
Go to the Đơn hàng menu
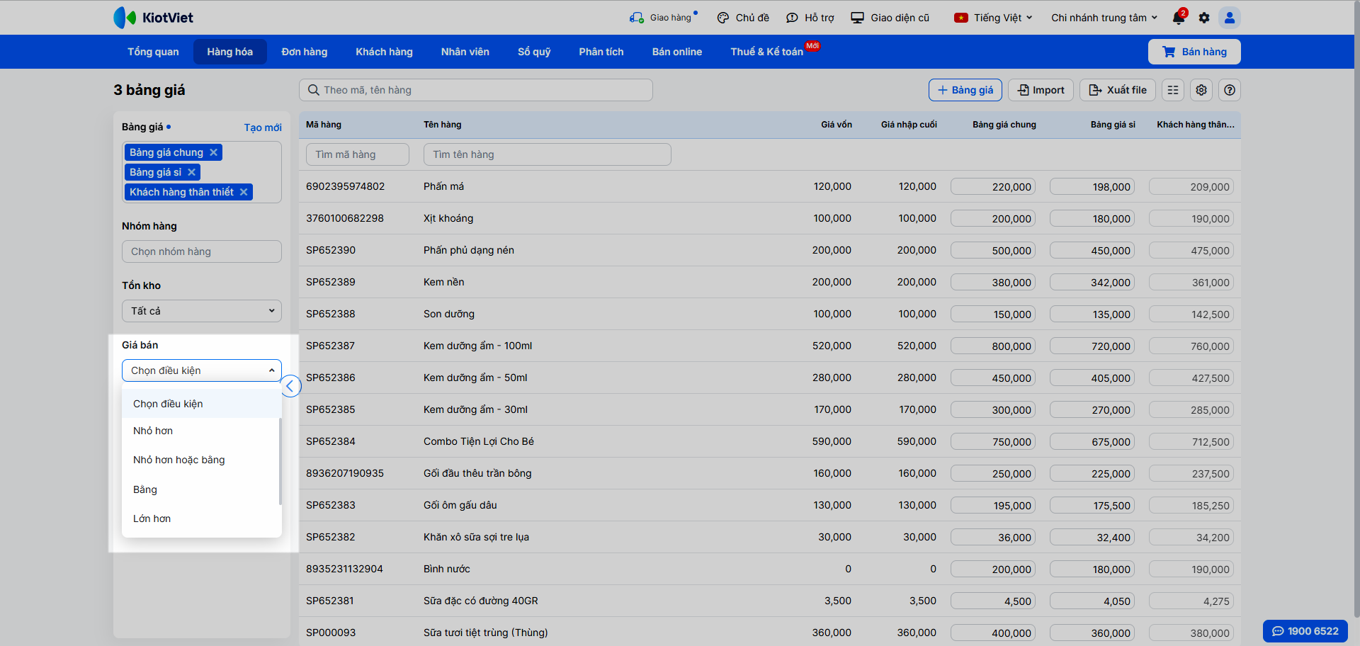[x=305, y=52]
